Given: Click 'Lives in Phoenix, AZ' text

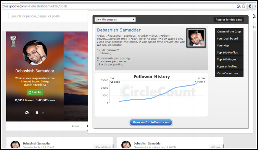Looking at the screenshot, I should pyautogui.click(x=35, y=85).
